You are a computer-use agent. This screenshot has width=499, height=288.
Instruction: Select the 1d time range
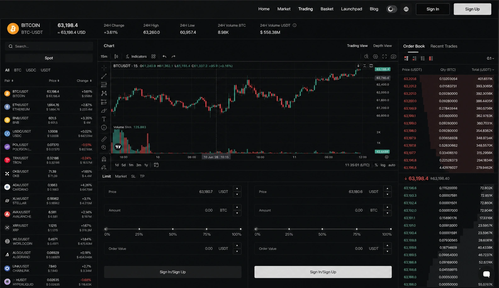117,165
